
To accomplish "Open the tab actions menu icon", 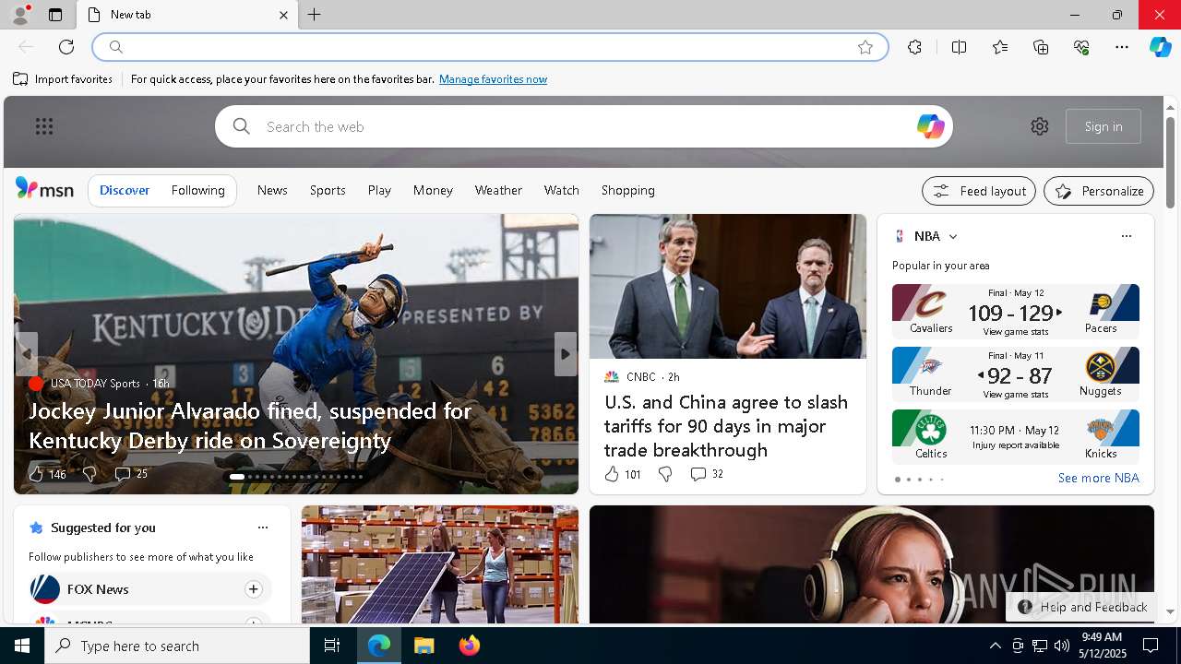I will click(55, 15).
